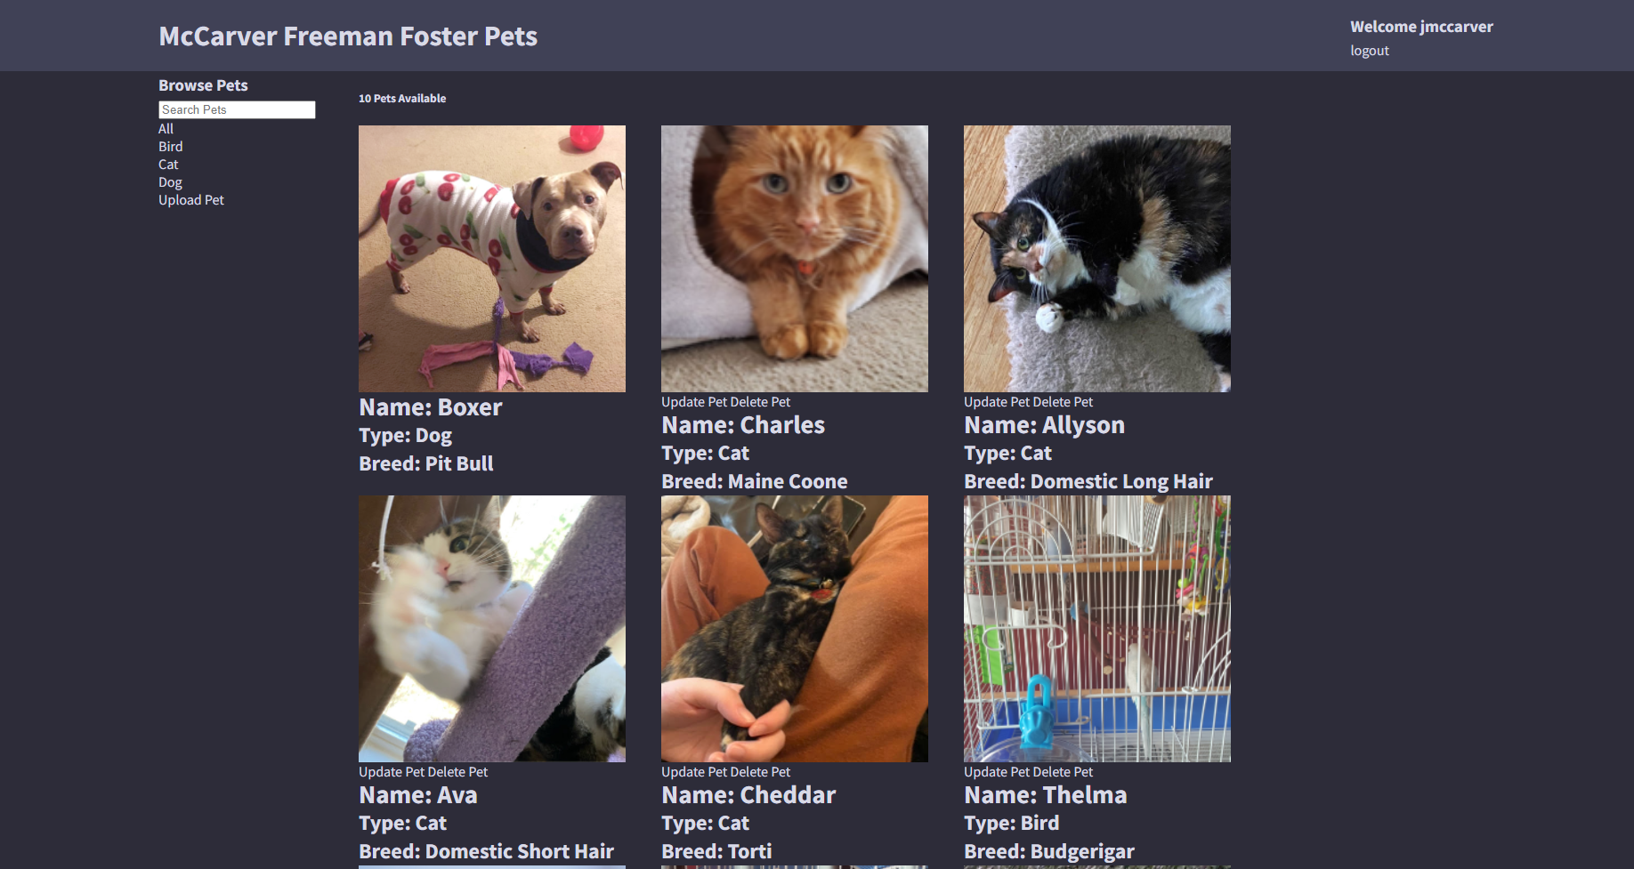Screen dimensions: 1634x869
Task: Open Charles the orange cat's photo
Action: click(795, 259)
